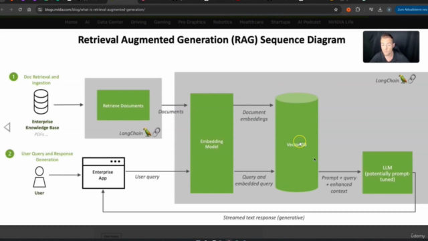Open the NVIDIA Life menu link
The width and height of the screenshot is (428, 241).
pyautogui.click(x=340, y=22)
